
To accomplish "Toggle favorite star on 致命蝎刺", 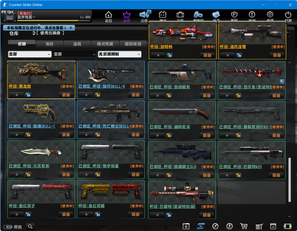I will coord(157,95).
